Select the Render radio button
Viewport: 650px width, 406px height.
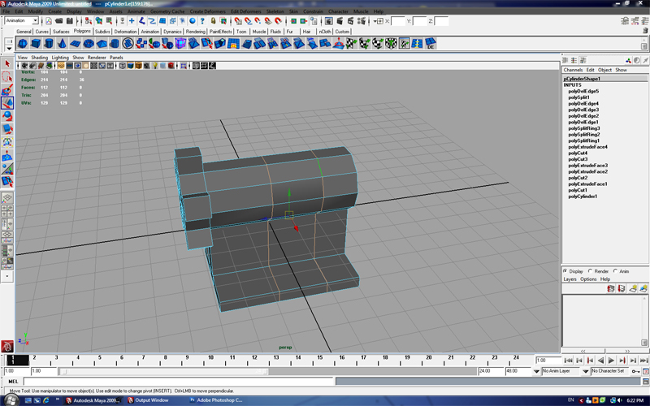[x=591, y=271]
